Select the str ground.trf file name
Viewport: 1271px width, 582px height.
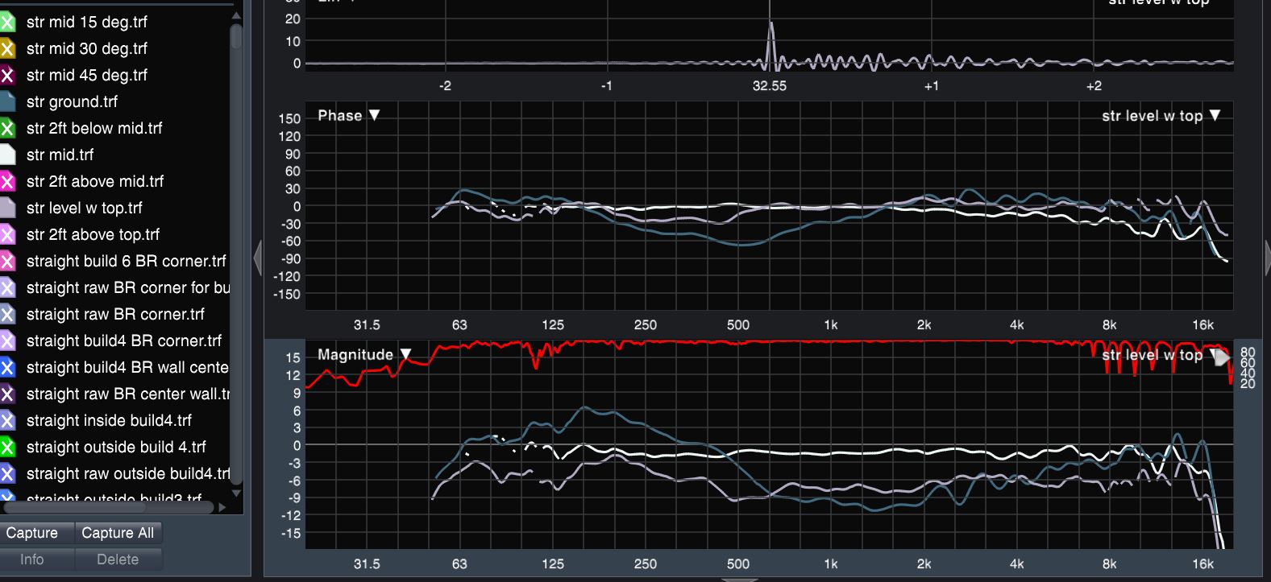point(72,101)
